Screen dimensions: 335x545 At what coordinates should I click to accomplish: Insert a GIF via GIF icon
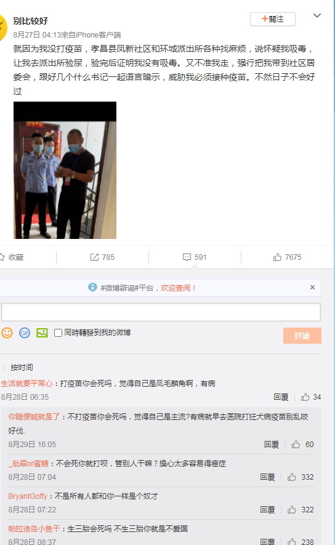click(25, 333)
